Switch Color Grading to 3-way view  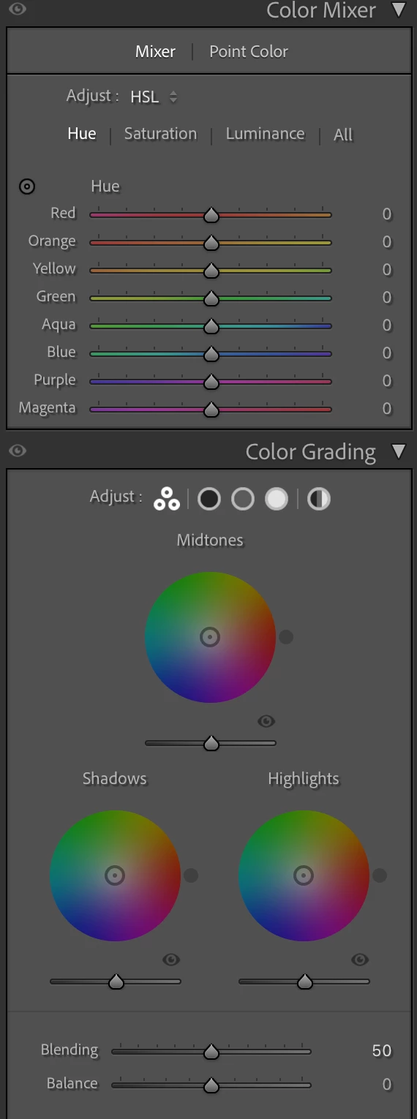(x=167, y=500)
